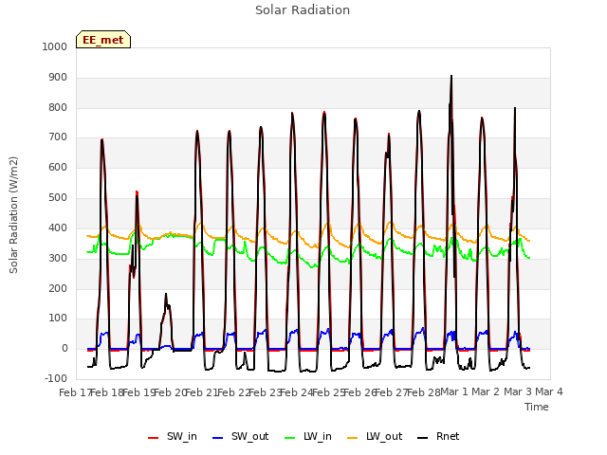Click the small Rnet peak on Feb 20
The image size is (607, 455).
pos(166,295)
